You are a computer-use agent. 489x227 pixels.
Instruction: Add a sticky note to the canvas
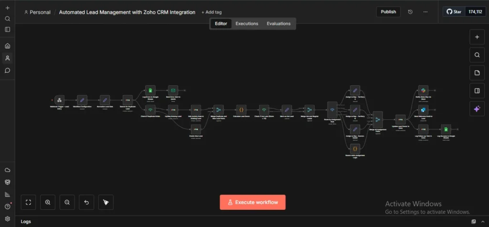tap(477, 73)
